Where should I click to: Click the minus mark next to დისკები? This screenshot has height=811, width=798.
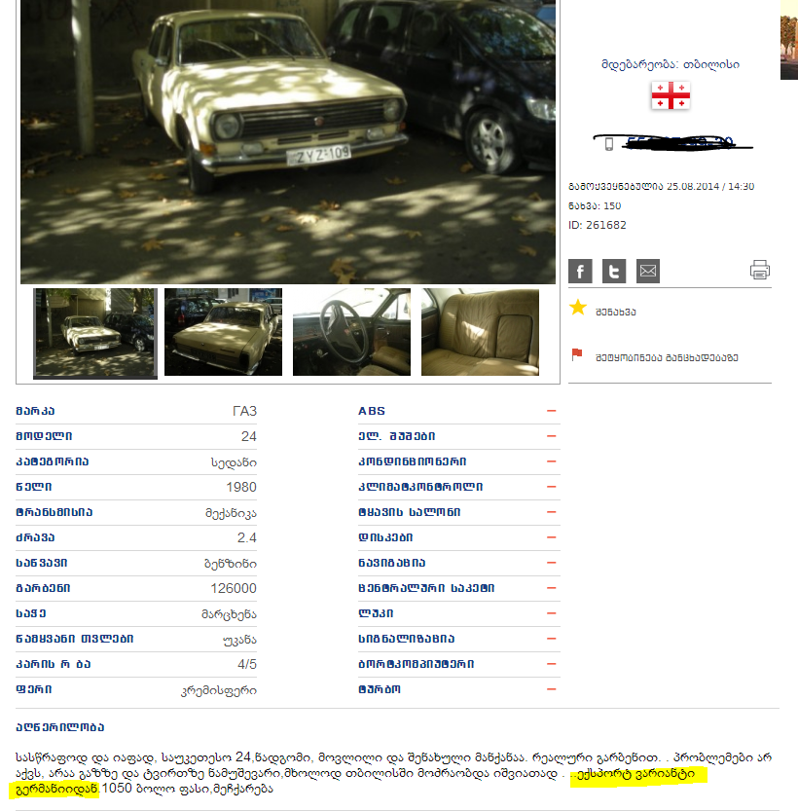pos(552,536)
